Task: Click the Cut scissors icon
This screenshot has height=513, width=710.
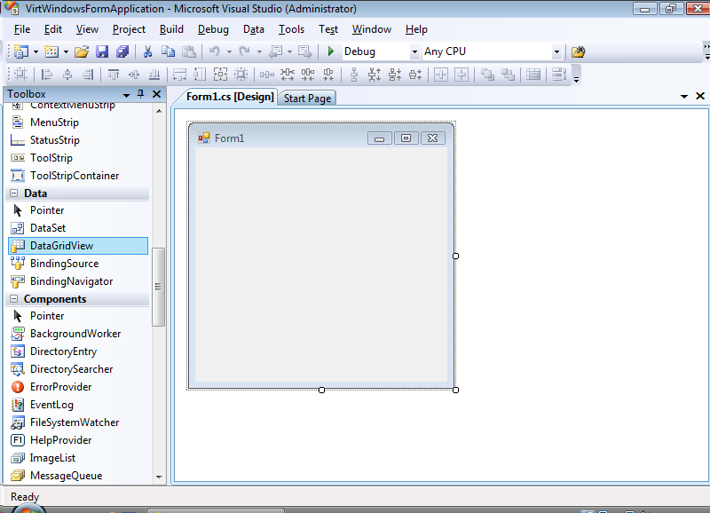Action: (148, 51)
